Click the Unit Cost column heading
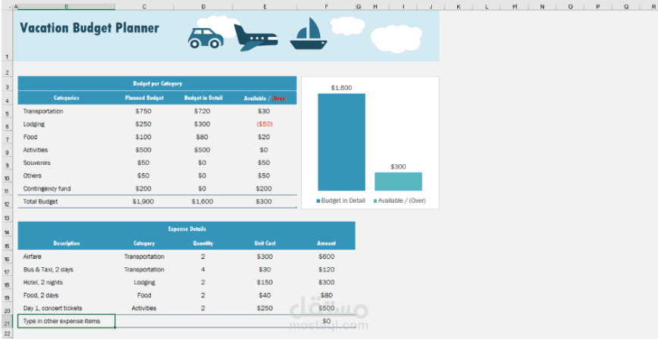Viewport: 658px width, 339px height. coord(265,243)
